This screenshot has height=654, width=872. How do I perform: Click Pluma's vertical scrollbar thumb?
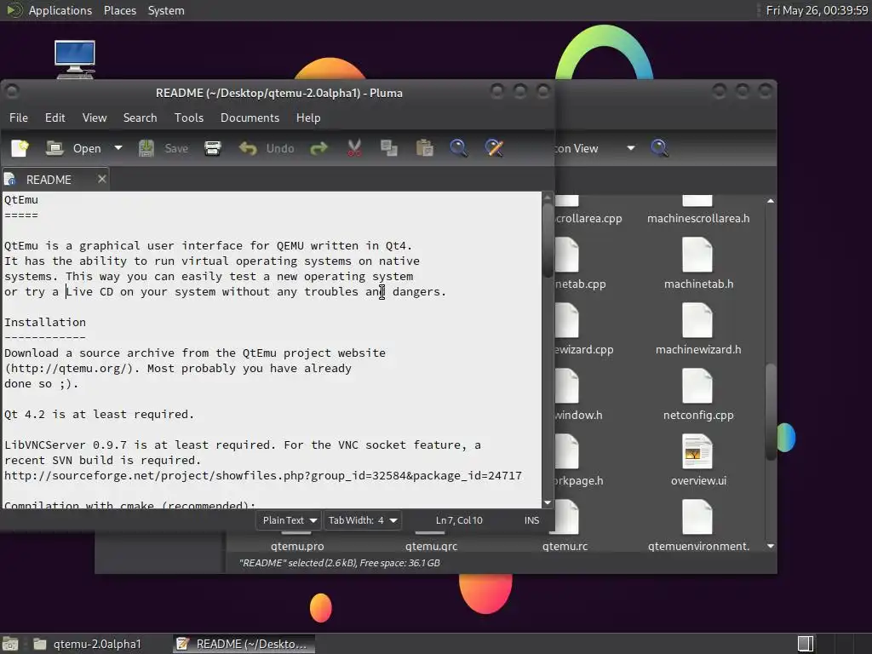548,239
